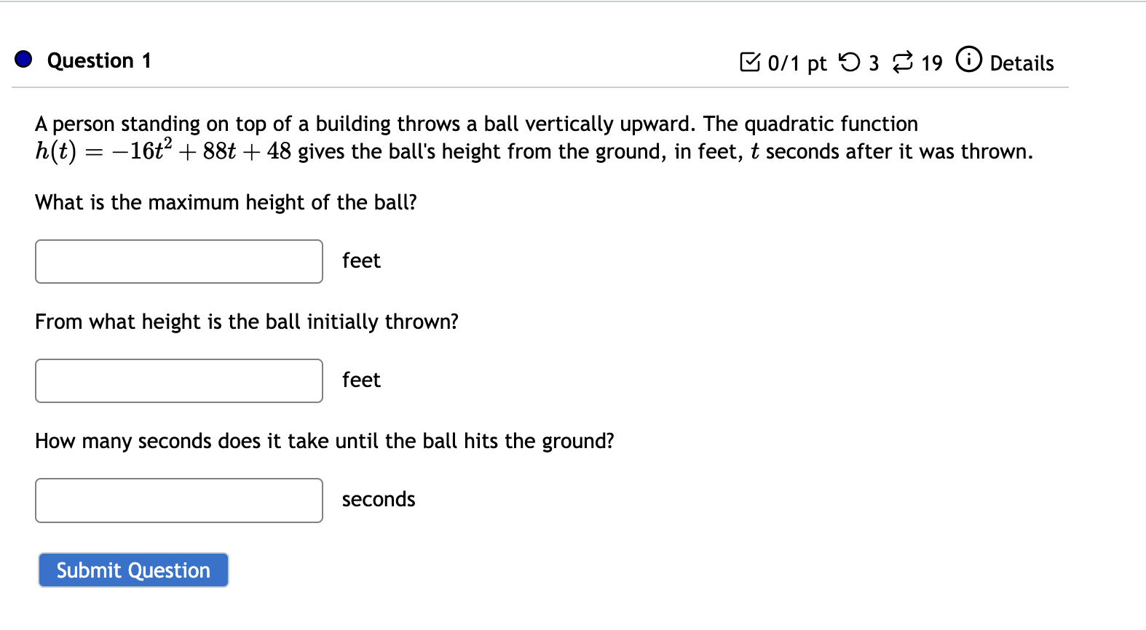Click the seconds answer box
The image size is (1146, 630).
point(178,500)
